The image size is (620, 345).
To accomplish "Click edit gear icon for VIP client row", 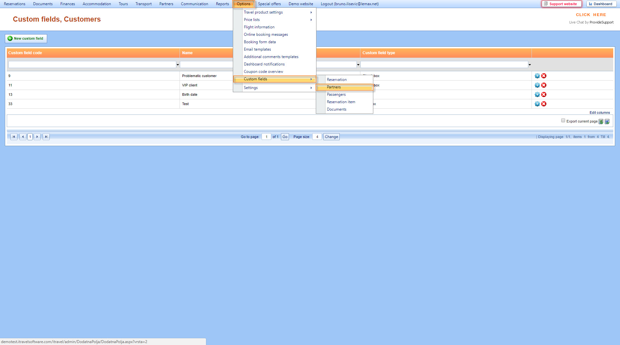I will [537, 85].
